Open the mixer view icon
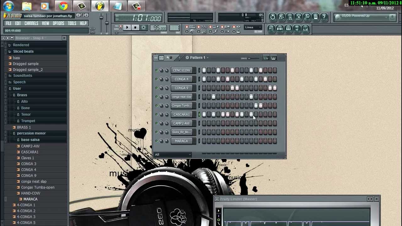 pyautogui.click(x=305, y=29)
